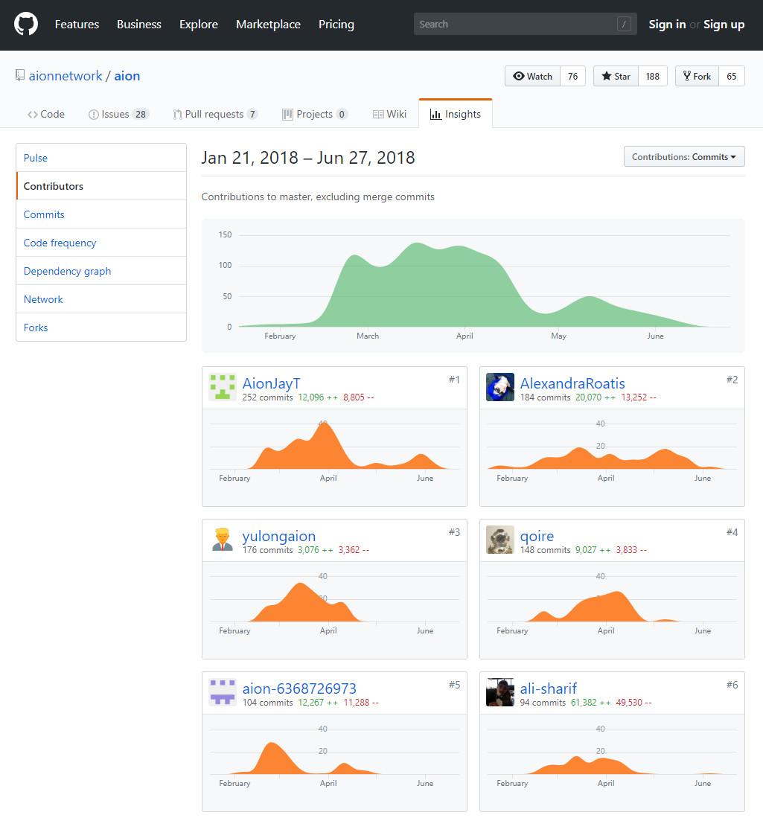The image size is (763, 818).
Task: Open the Projects tab
Action: [315, 114]
